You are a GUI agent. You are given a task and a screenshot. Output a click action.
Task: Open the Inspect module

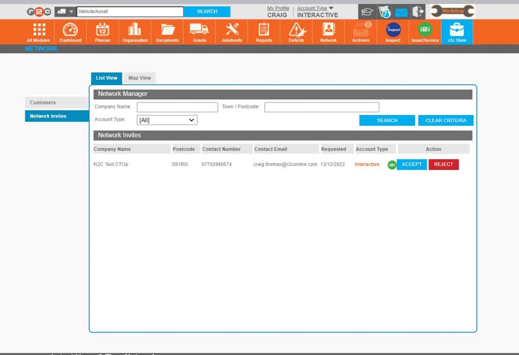393,31
